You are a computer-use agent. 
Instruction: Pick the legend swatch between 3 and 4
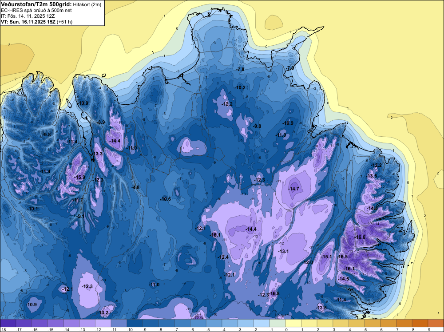click(341, 323)
